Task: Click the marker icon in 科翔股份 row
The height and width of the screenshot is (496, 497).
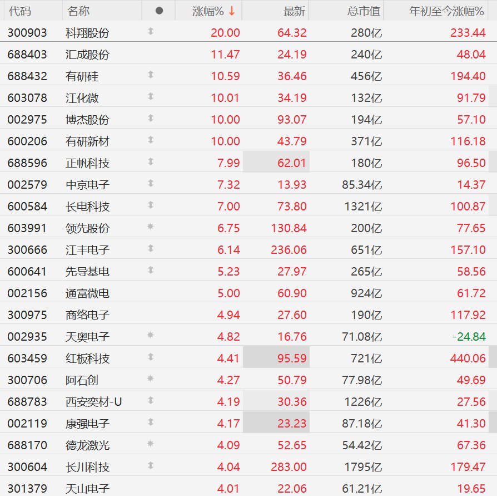Action: coord(151,31)
